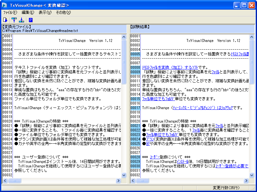Screen dimensions: 257x192
Task: Minimize the TxVisualChange window
Action: (237, 5)
